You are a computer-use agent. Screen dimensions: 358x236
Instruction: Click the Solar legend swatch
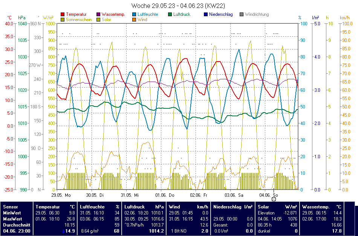click(x=98, y=20)
